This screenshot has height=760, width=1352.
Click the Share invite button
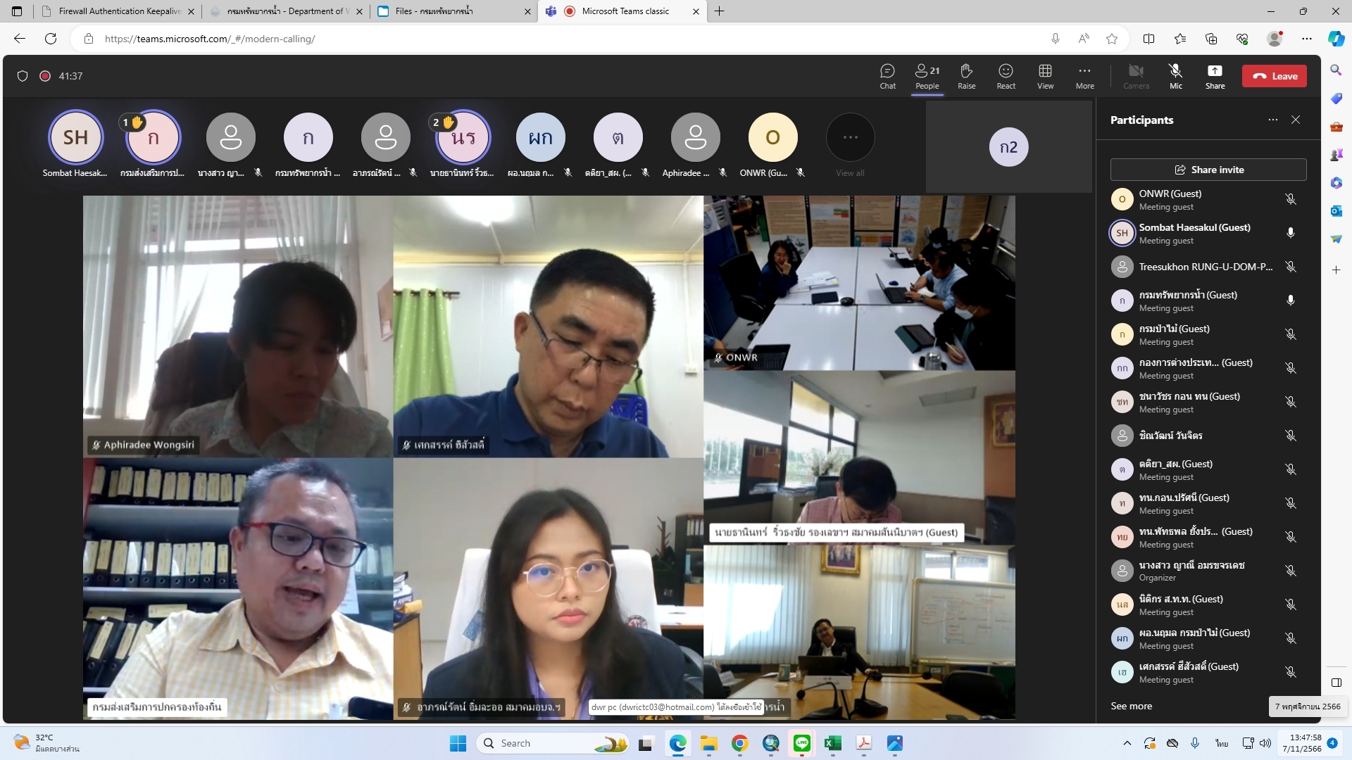(1208, 170)
